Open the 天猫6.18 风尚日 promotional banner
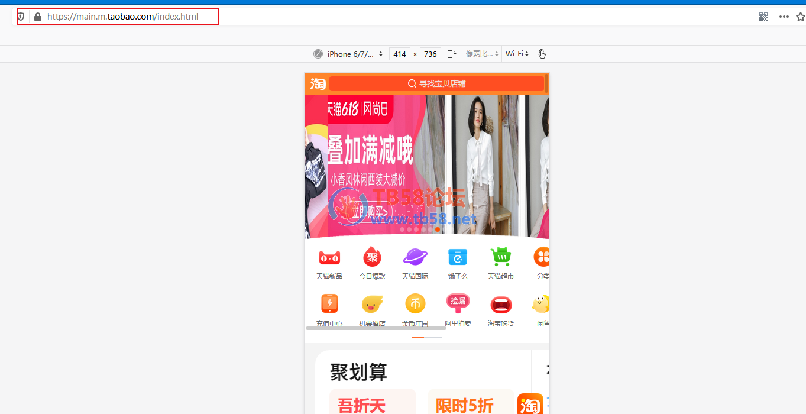 pyautogui.click(x=360, y=109)
